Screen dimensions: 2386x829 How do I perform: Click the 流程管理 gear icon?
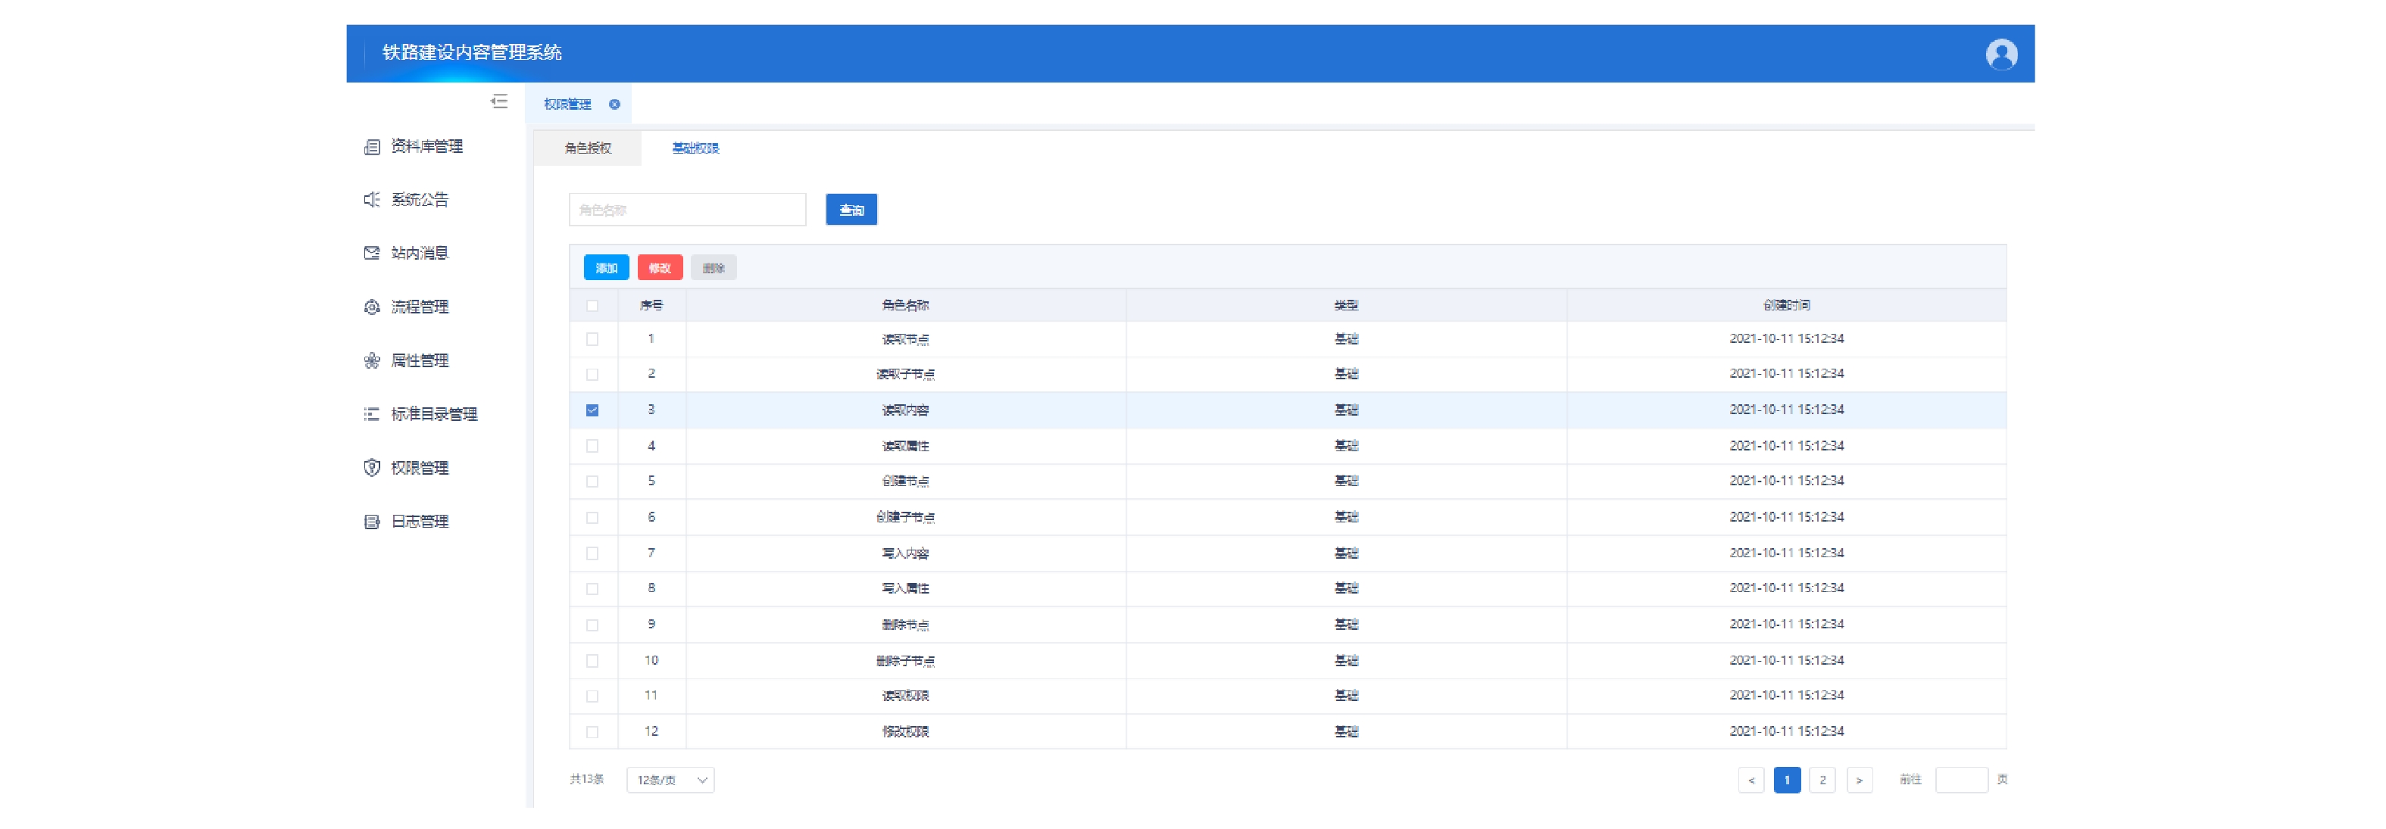(371, 307)
